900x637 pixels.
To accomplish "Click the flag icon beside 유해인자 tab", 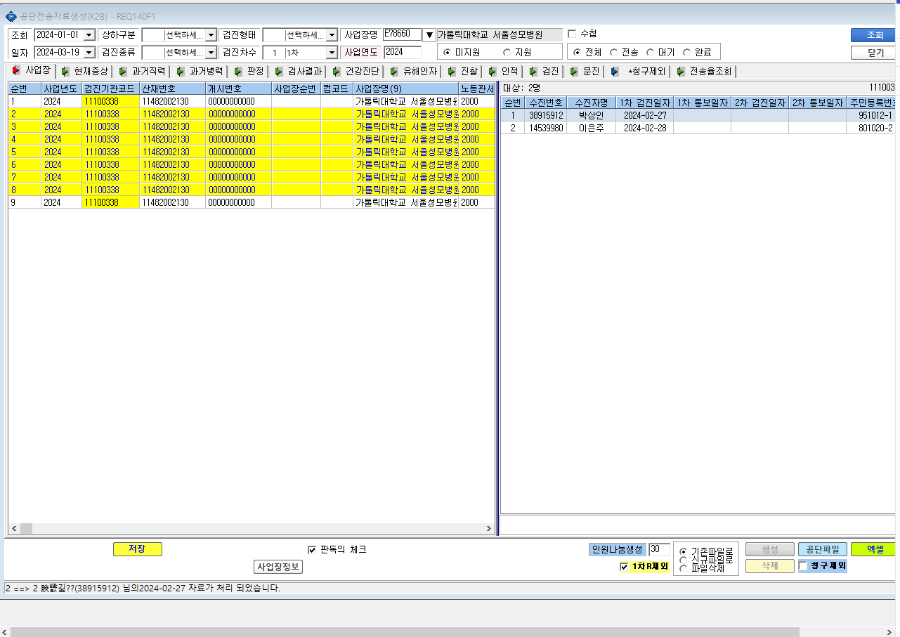I will (x=394, y=71).
